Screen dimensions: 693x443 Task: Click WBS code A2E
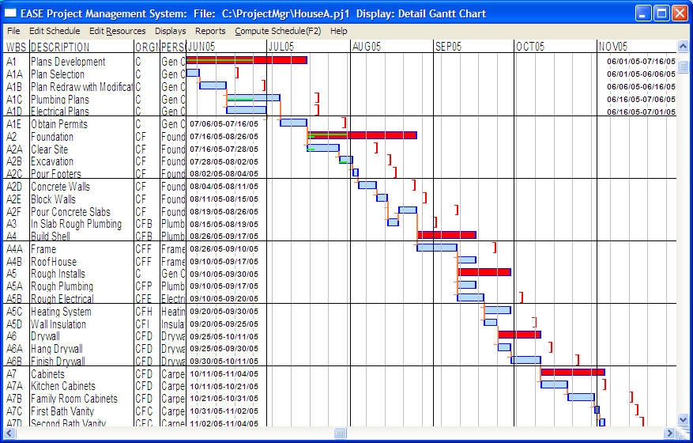click(x=13, y=199)
